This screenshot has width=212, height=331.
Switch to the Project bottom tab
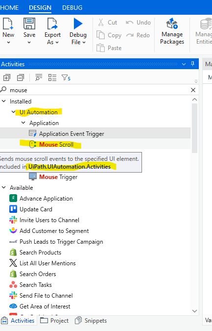[54, 320]
